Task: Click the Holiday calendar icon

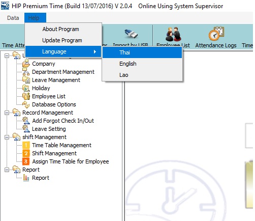Action: tap(26, 88)
